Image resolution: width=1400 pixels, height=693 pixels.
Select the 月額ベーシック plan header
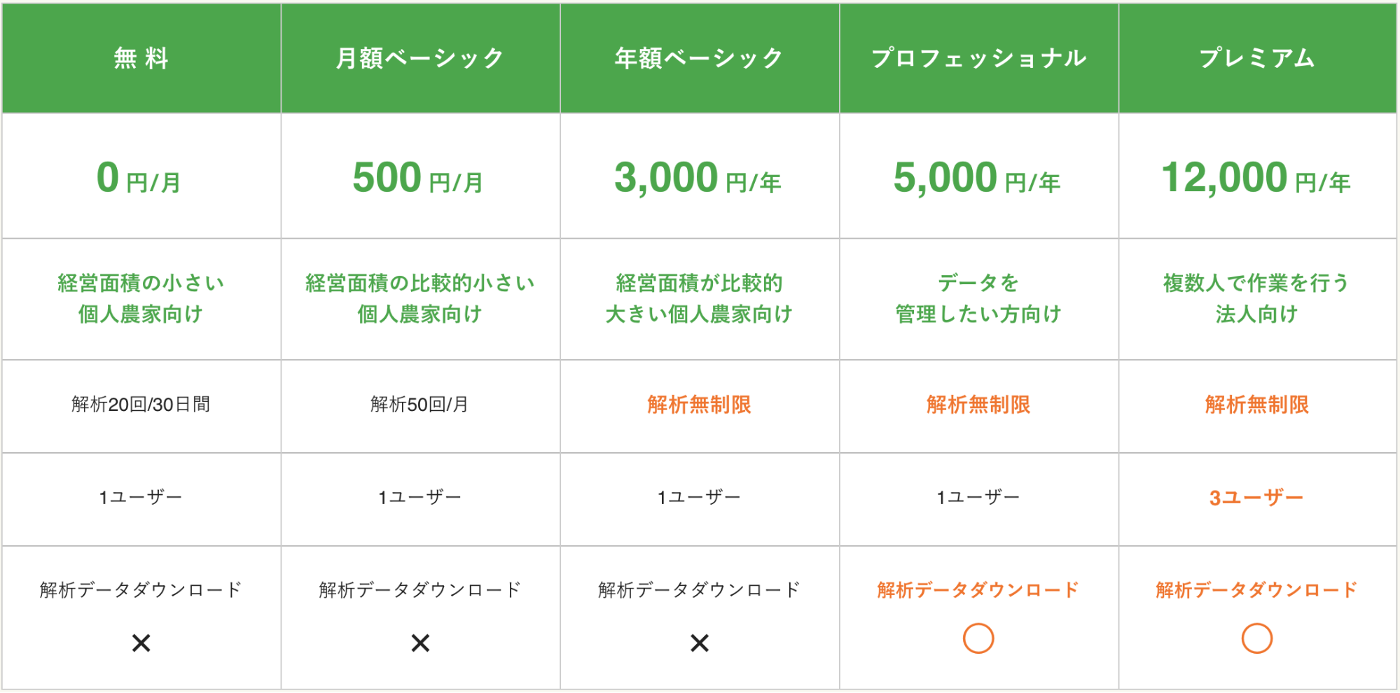[x=420, y=58]
